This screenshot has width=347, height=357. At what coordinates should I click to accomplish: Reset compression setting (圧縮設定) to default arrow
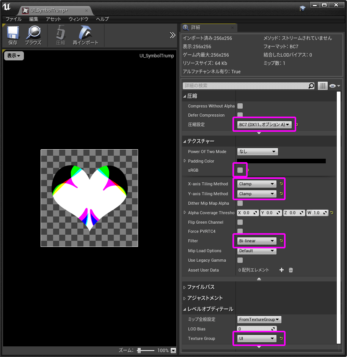coord(297,125)
